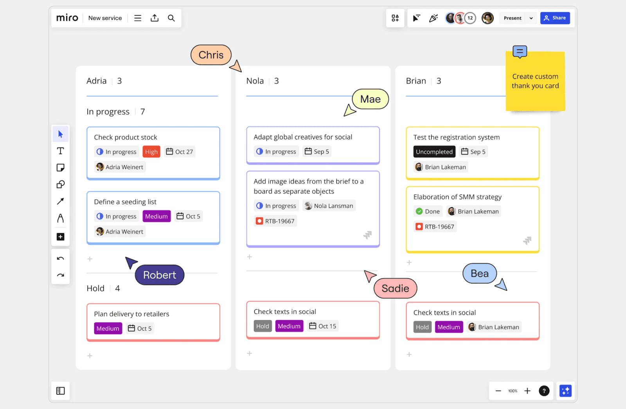Viewport: 626px width, 409px height.
Task: Open the emoji reactions tool
Action: 433,18
